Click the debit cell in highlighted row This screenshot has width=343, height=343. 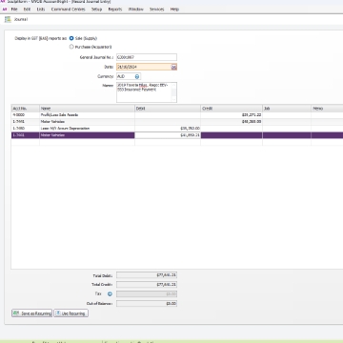pos(168,135)
